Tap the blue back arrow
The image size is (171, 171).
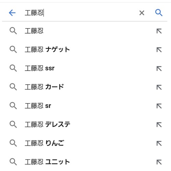click(12, 13)
